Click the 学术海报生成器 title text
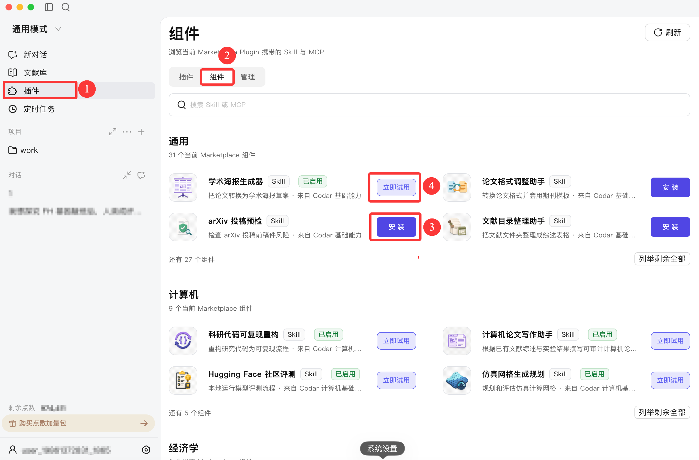This screenshot has height=460, width=699. click(235, 181)
